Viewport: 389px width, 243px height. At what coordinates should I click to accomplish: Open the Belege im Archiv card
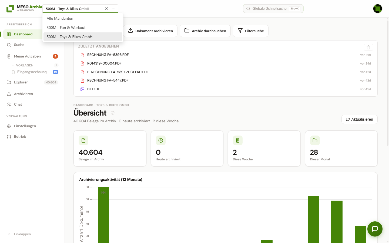[x=110, y=148]
